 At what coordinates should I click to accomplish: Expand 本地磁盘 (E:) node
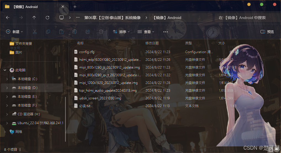point(7,97)
